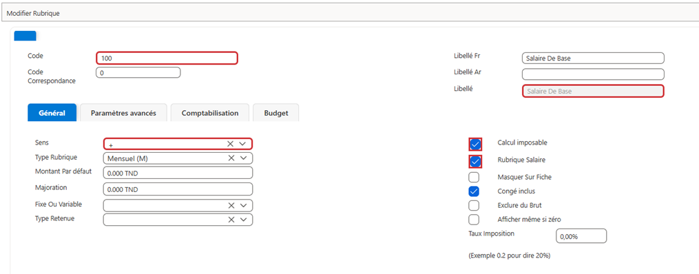Viewport: 699px width, 274px height.
Task: Click the Calcul imposable label
Action: tap(522, 143)
